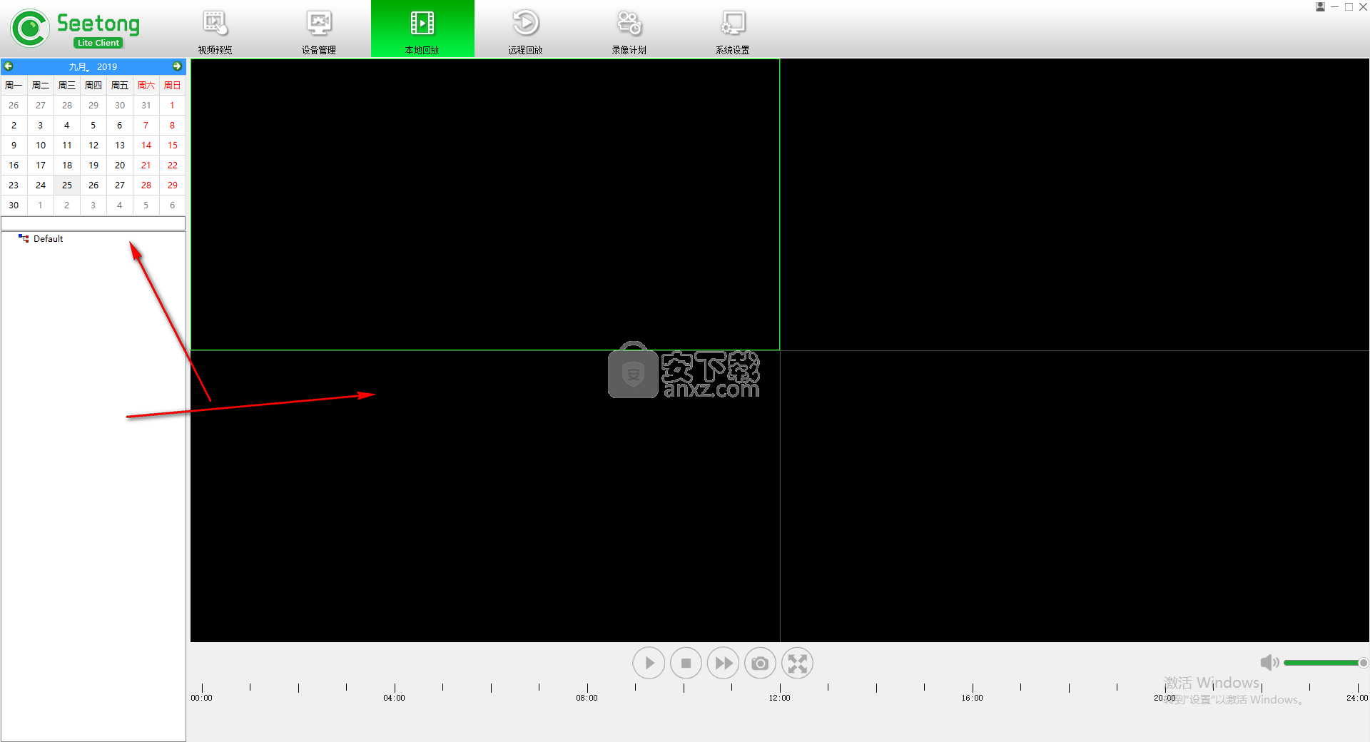The width and height of the screenshot is (1370, 742).
Task: Select September 30 in calendar
Action: (x=14, y=205)
